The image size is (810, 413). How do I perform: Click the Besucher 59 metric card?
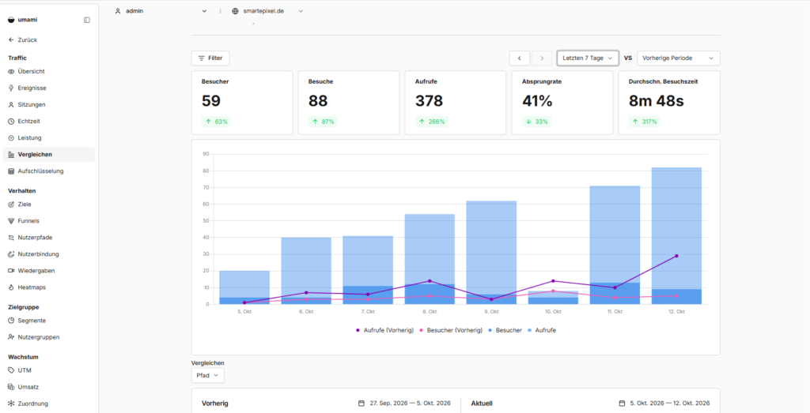click(242, 103)
